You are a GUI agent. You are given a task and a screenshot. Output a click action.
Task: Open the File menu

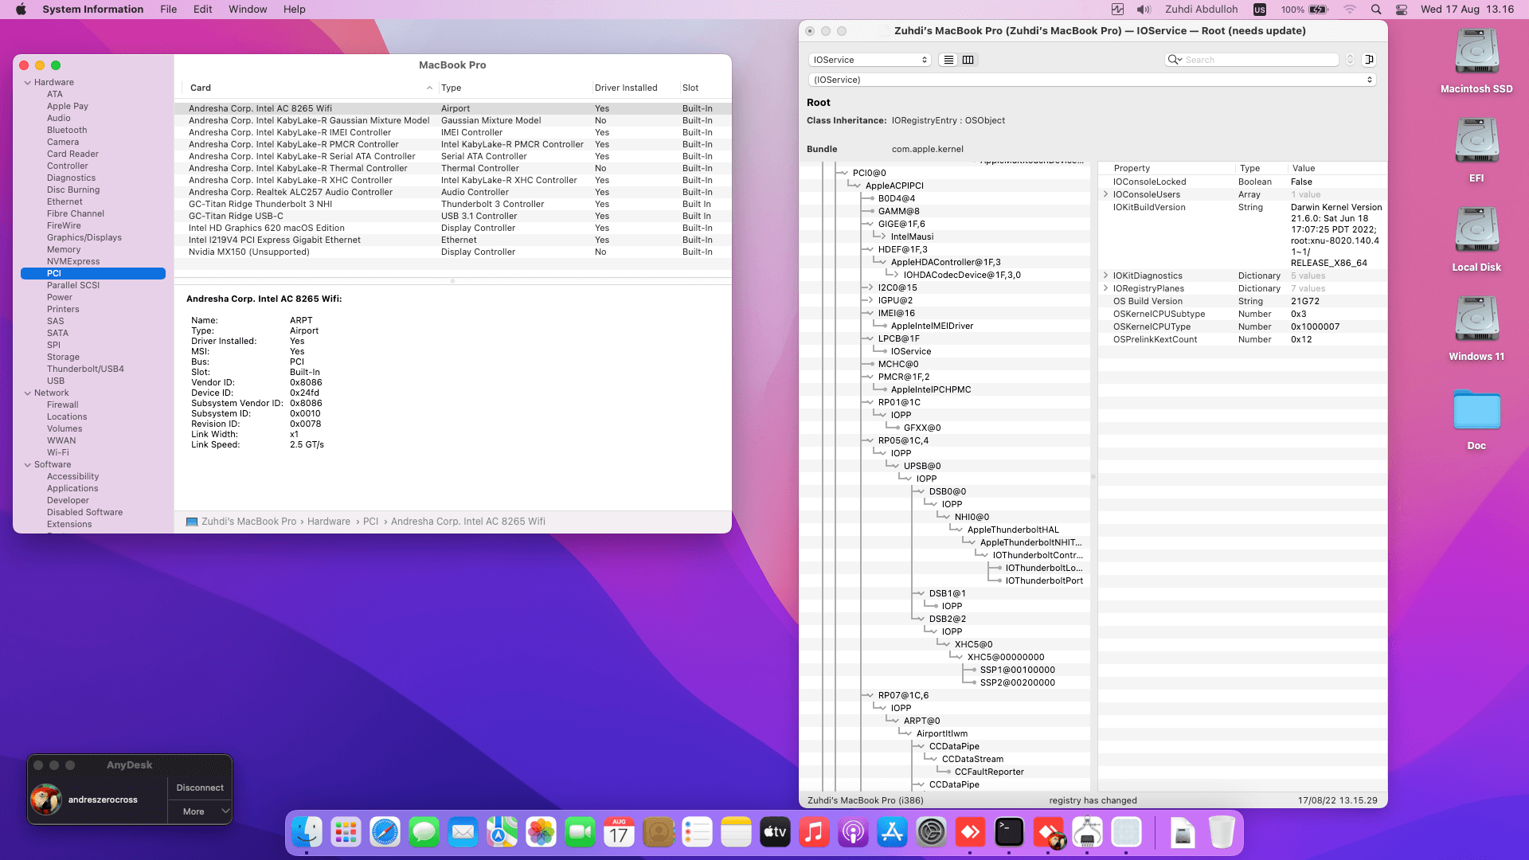[x=168, y=10]
